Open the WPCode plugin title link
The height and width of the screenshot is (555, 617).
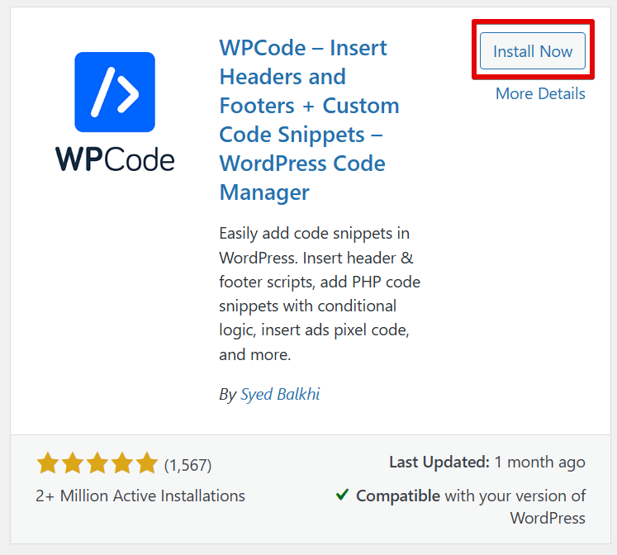point(309,120)
